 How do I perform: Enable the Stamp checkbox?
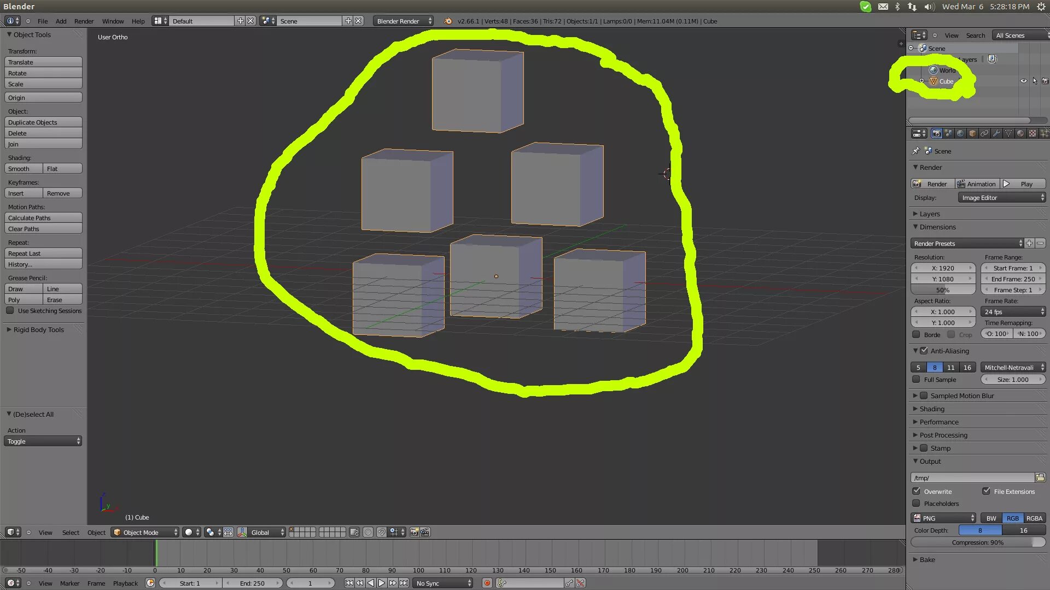[x=924, y=448]
